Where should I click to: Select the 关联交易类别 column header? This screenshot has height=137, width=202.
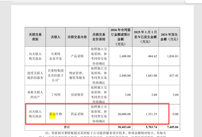pyautogui.click(x=35, y=37)
